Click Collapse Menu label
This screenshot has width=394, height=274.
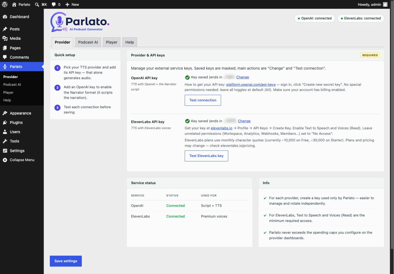point(22,160)
